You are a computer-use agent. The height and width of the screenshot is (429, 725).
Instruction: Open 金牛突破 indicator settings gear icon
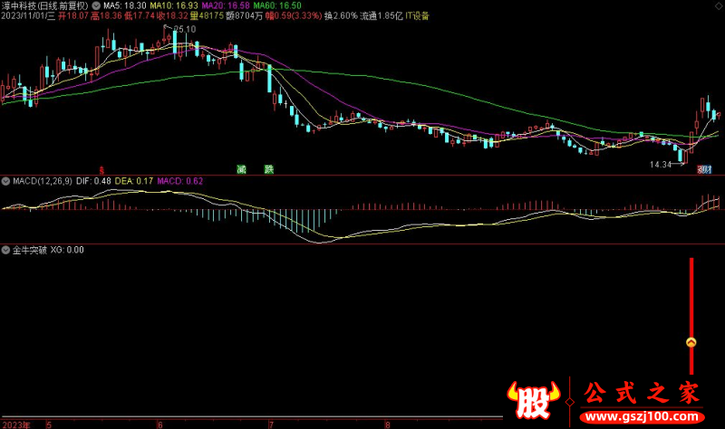click(x=6, y=250)
